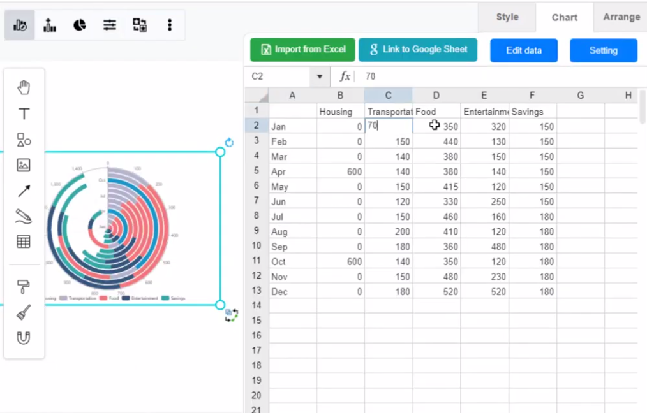Image resolution: width=647 pixels, height=413 pixels.
Task: Select the Image insert tool
Action: 24,165
